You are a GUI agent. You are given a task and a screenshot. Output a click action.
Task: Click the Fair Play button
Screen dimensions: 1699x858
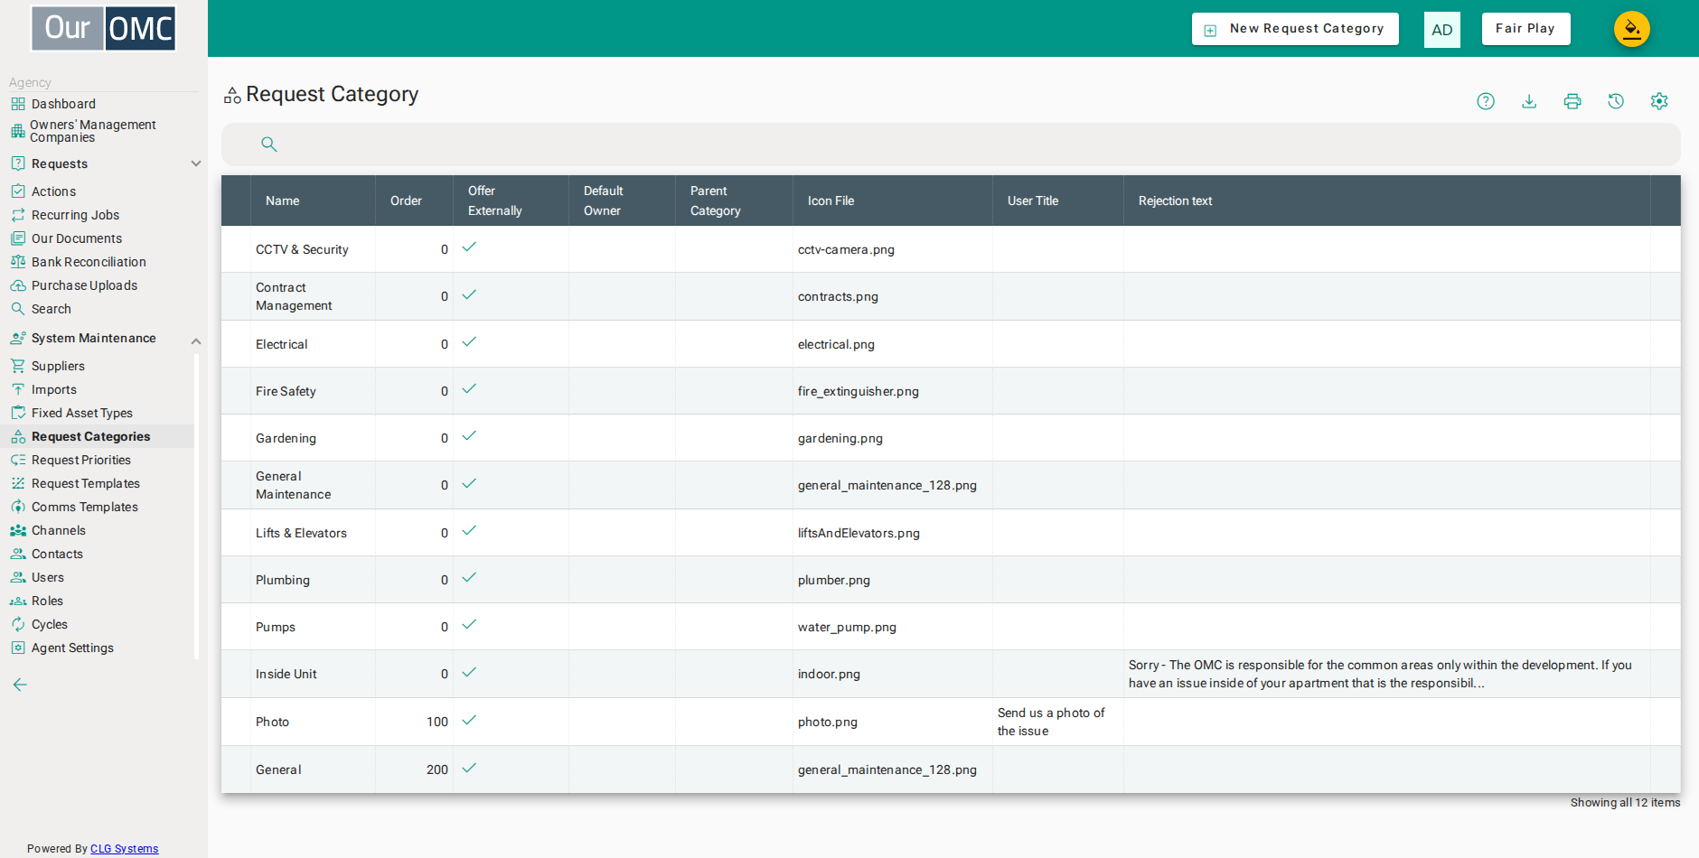tap(1525, 29)
